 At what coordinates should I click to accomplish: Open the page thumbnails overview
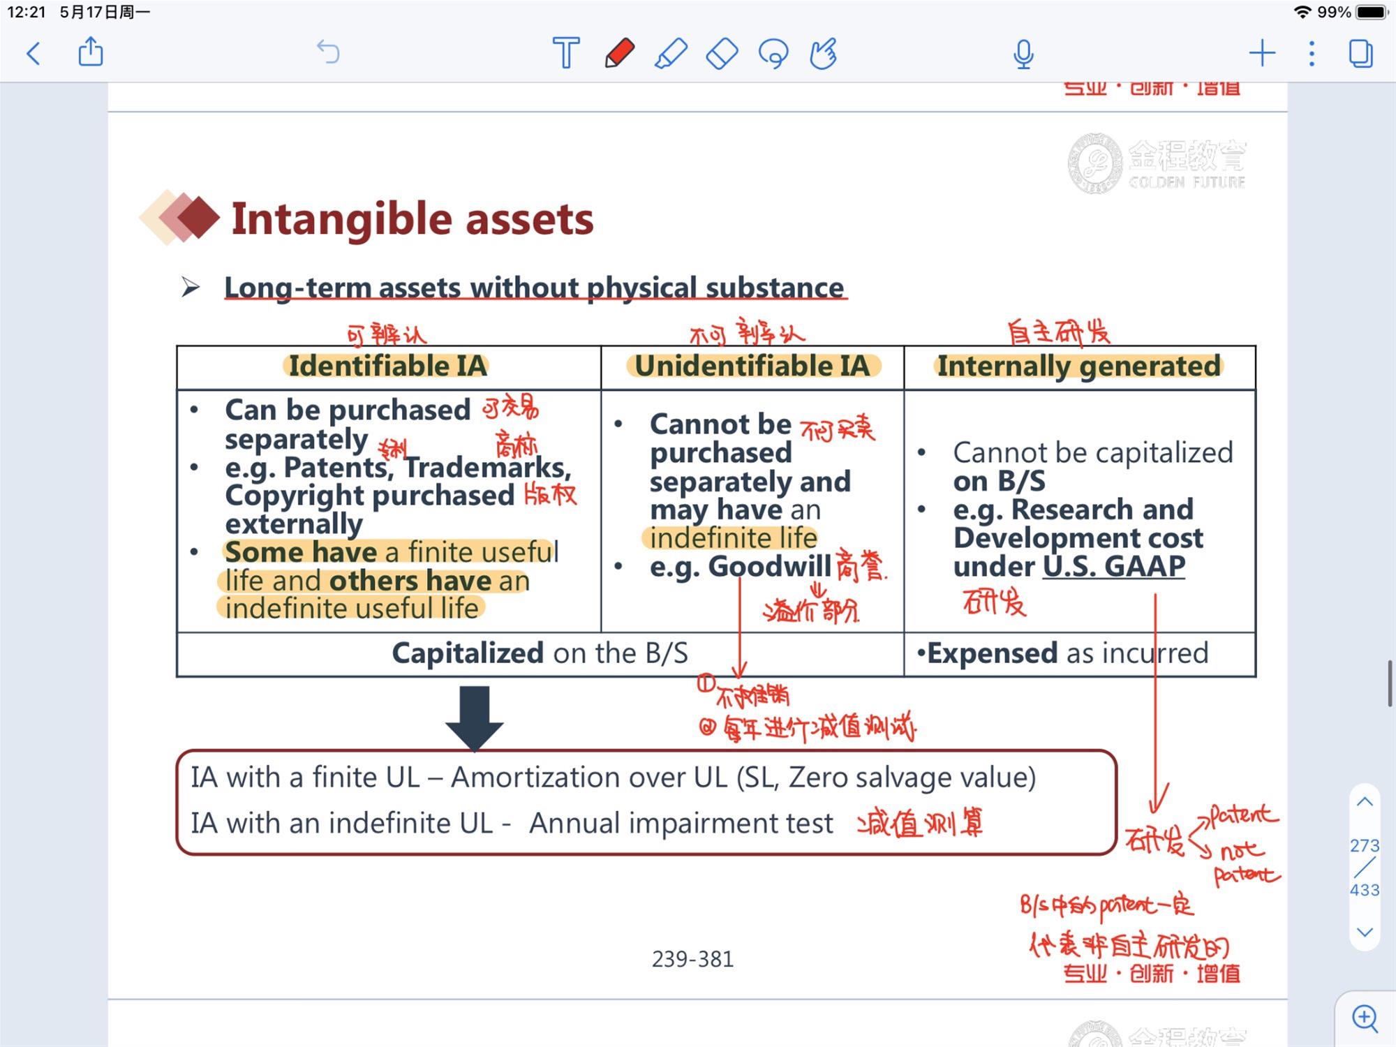(x=1360, y=53)
